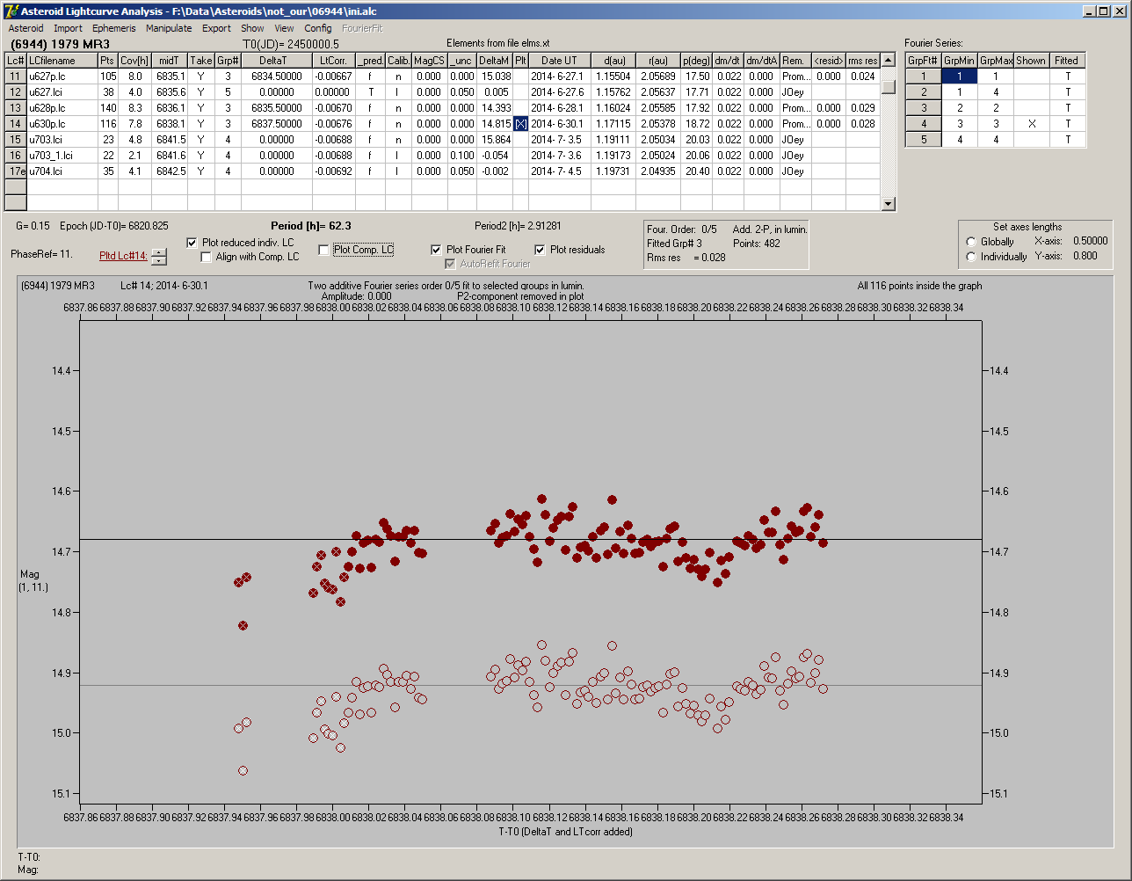Click lightcurve table scrollbar down arrow

click(x=889, y=204)
